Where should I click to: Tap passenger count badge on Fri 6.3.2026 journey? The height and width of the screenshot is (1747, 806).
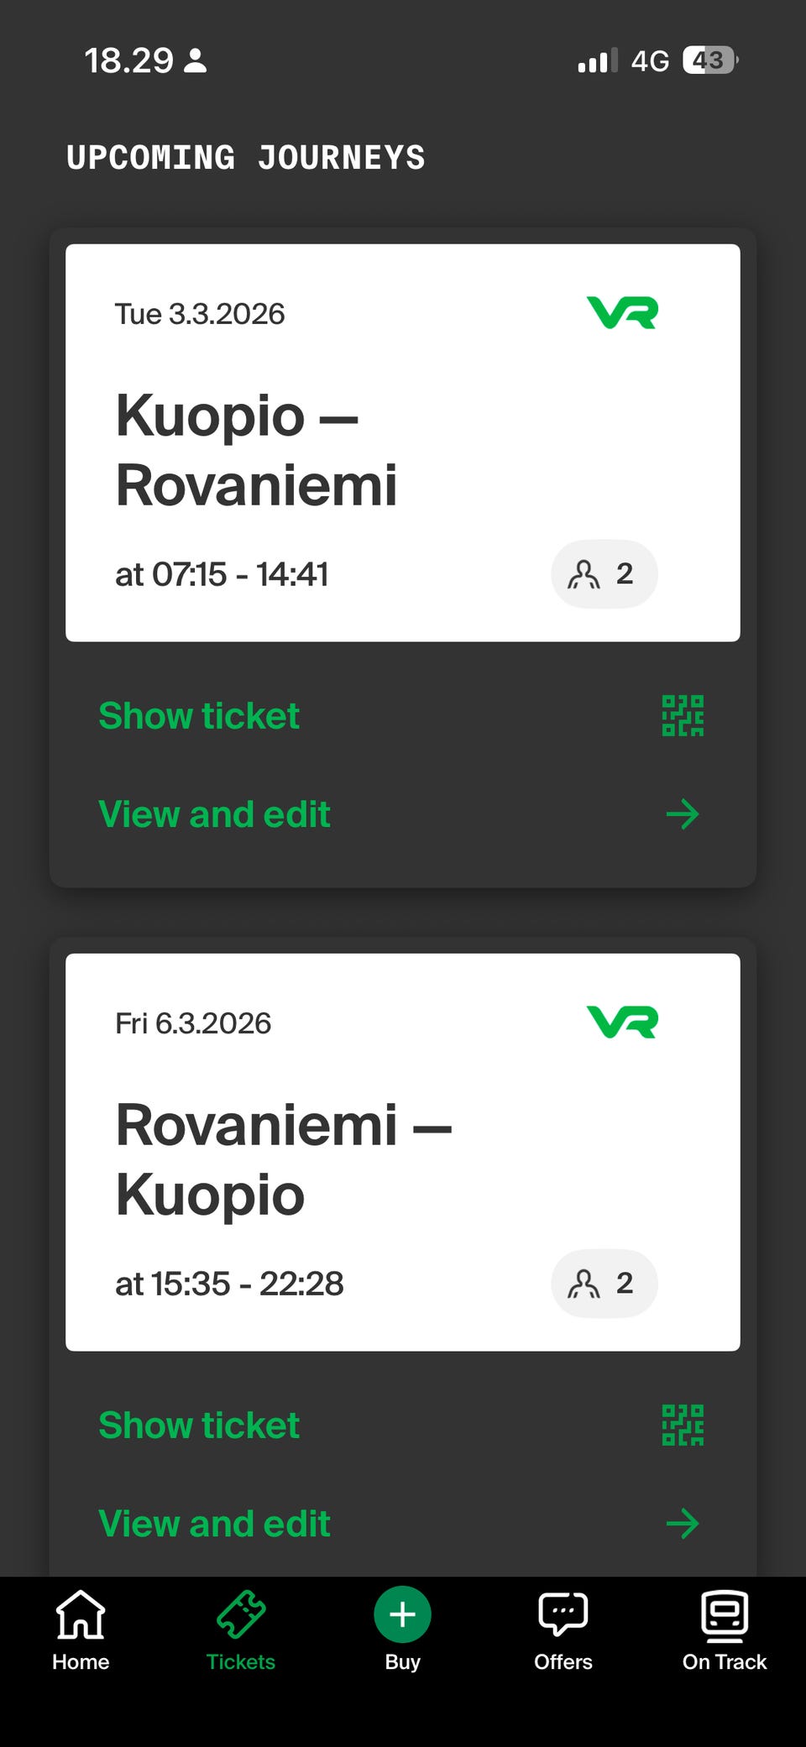tap(604, 1284)
